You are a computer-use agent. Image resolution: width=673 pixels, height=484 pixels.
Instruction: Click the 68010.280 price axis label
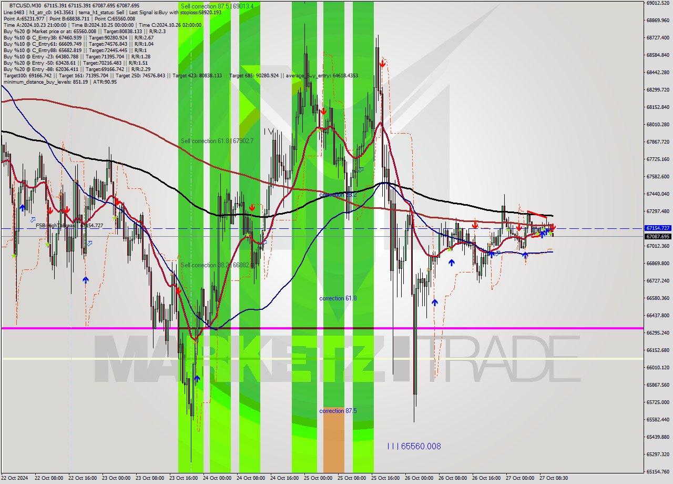pos(657,124)
